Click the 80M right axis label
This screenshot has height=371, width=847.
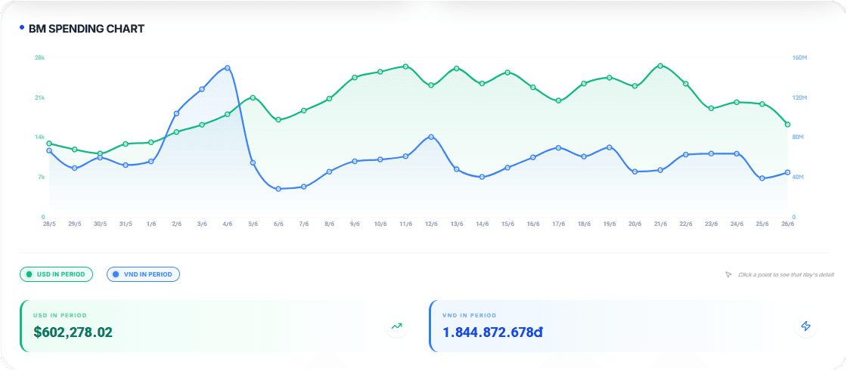[799, 138]
